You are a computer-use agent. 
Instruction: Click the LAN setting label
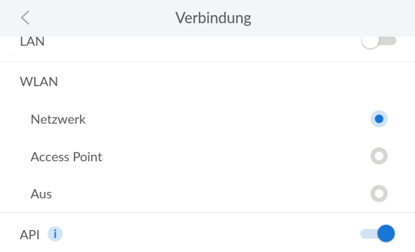point(32,42)
